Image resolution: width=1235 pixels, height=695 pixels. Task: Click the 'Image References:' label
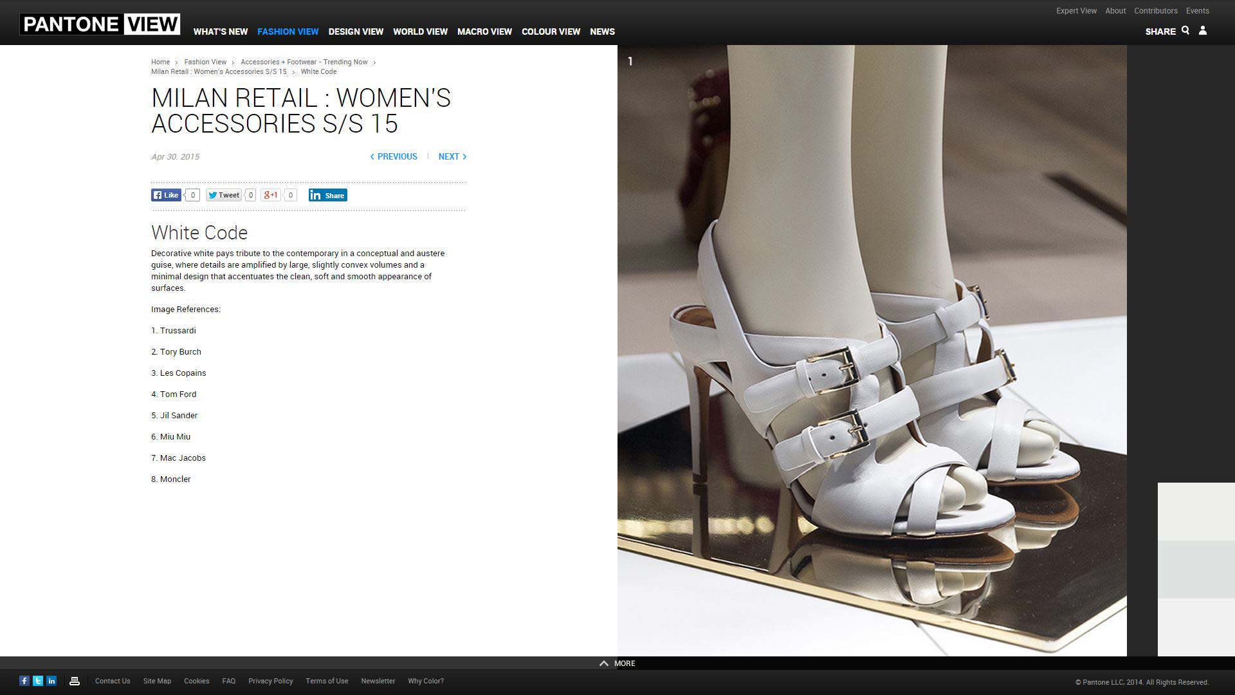[x=186, y=310]
